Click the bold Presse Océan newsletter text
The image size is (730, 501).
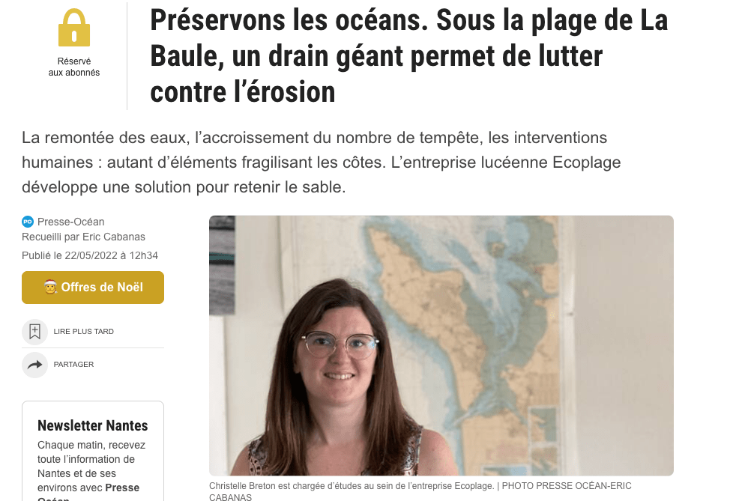click(x=122, y=488)
